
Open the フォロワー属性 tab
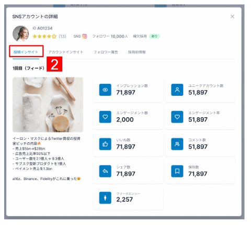[x=106, y=52]
